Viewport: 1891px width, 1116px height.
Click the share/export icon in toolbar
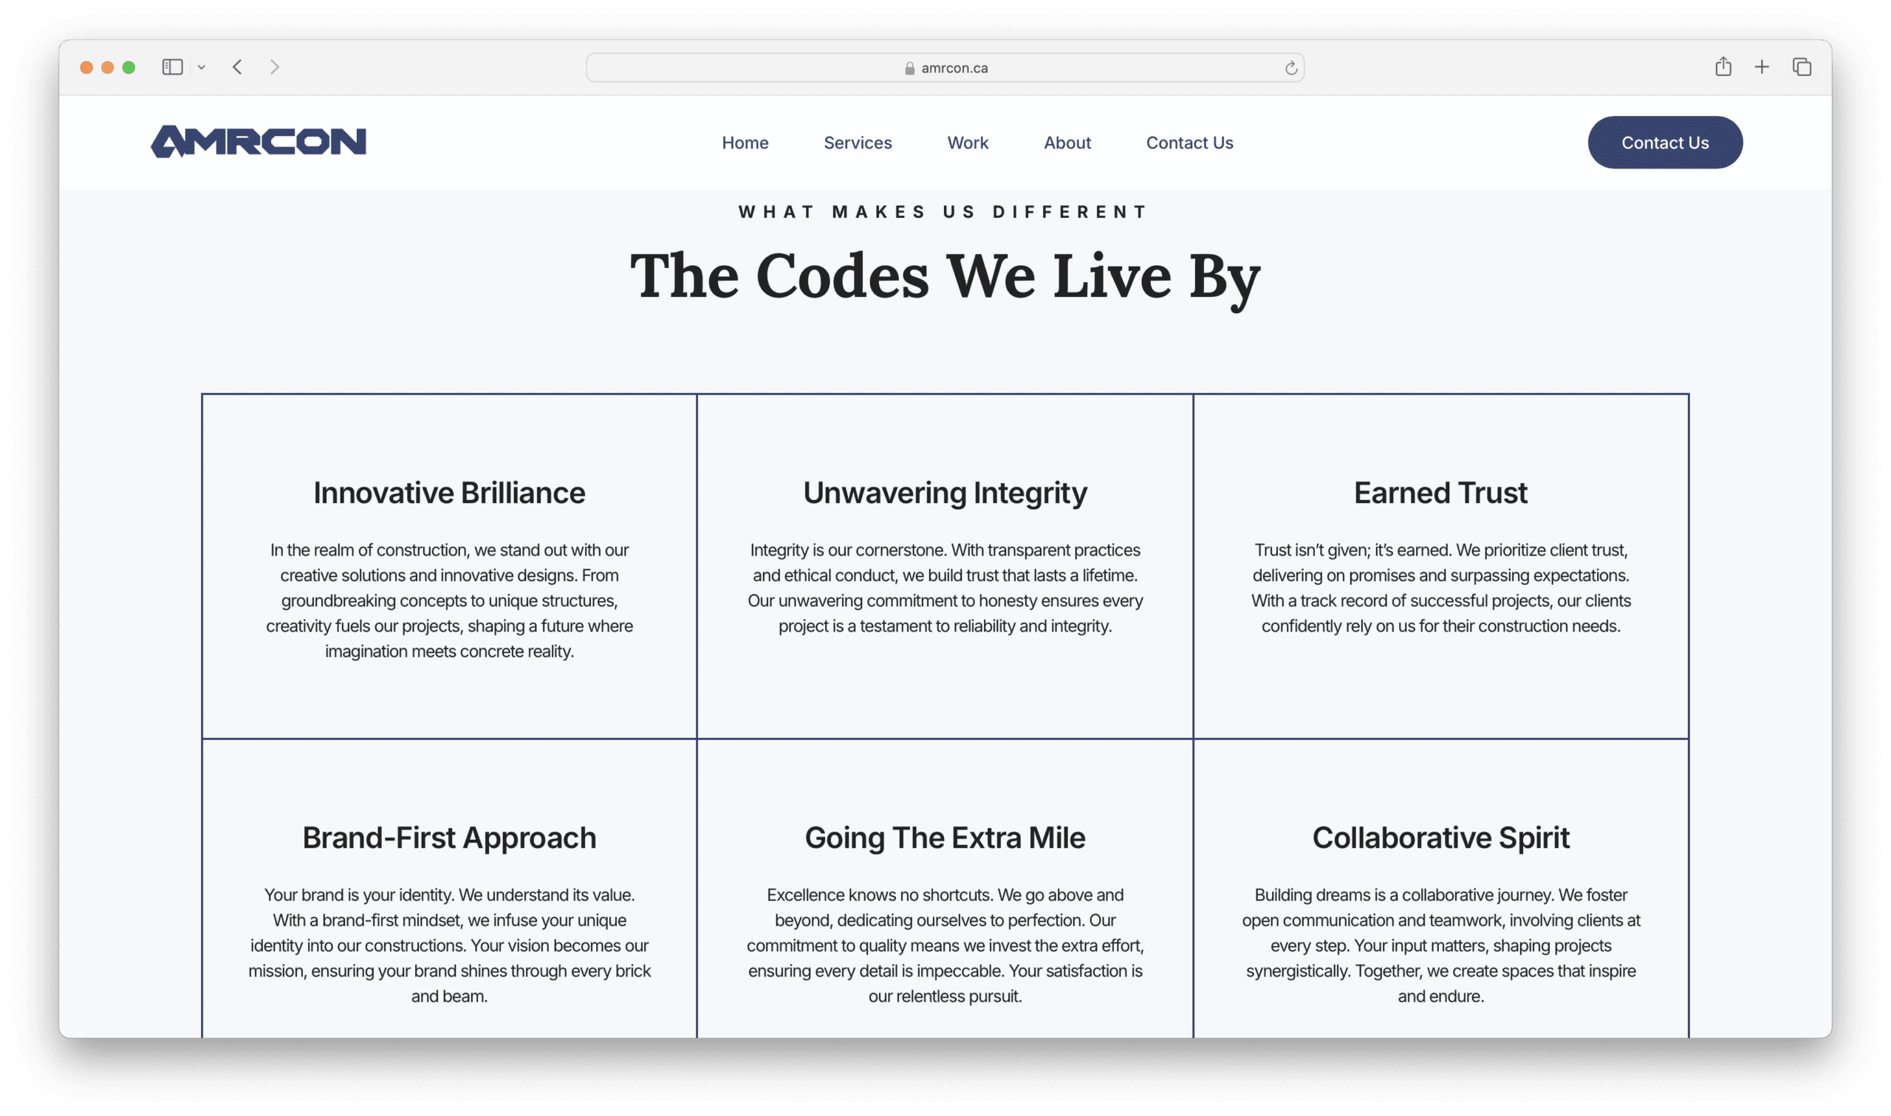1723,66
